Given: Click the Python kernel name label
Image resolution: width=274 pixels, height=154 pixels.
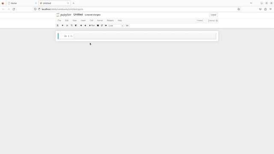Looking at the screenshot, I should click(212, 21).
